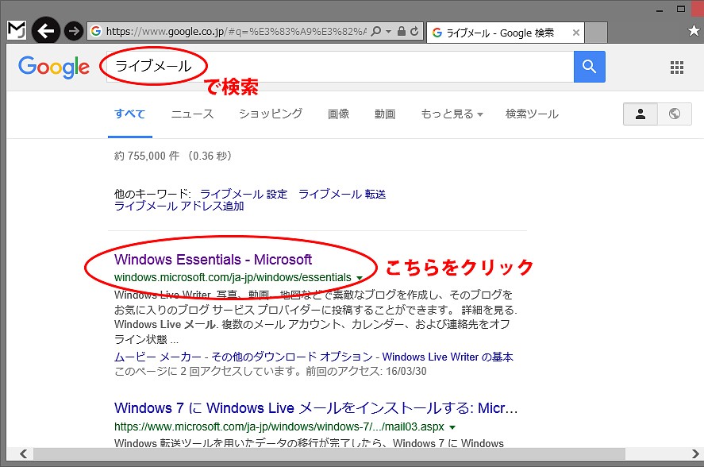
Task: Go forward with the browser forward arrow
Action: pos(74,31)
